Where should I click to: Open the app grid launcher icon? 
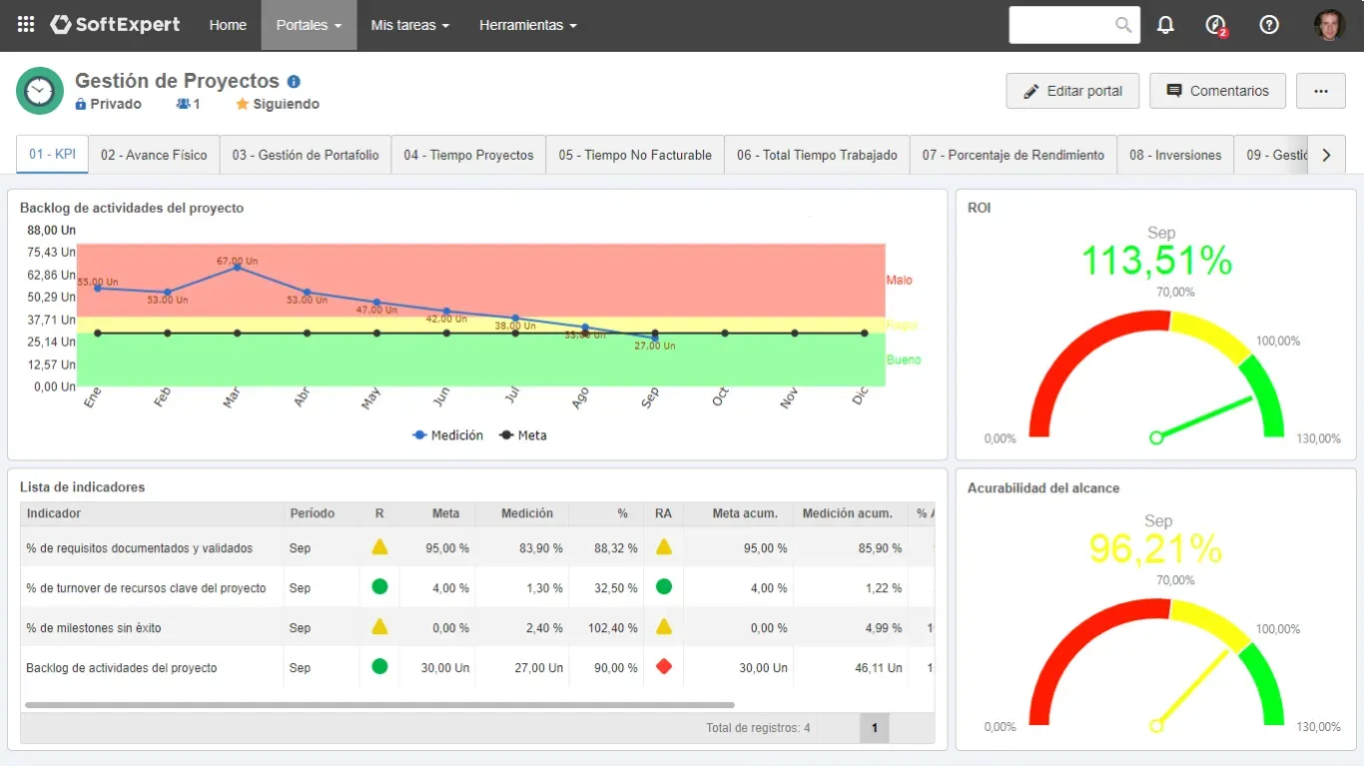pyautogui.click(x=26, y=25)
